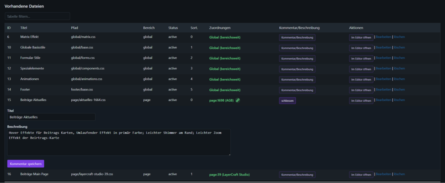
Task: Open Beiträge Aktuelles in the editor
Action: pyautogui.click(x=361, y=100)
